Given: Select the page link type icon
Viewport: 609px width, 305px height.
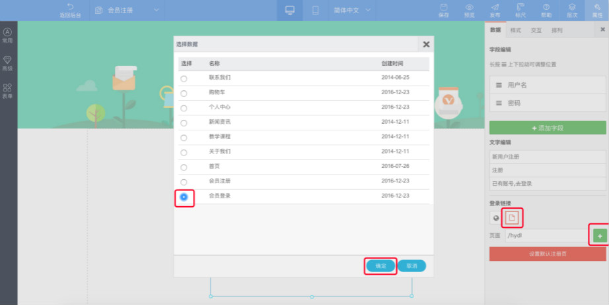Looking at the screenshot, I should (511, 217).
